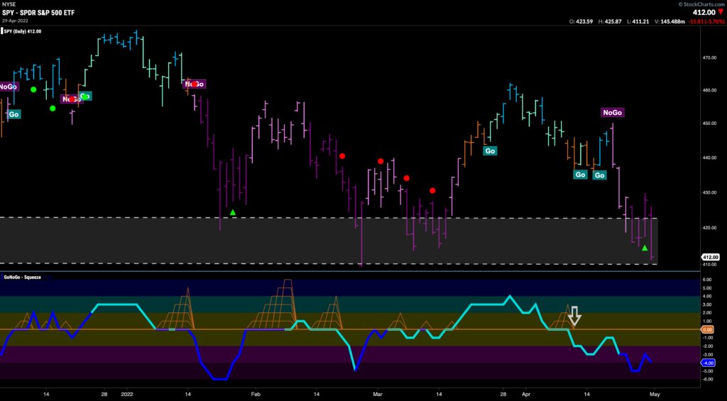Click the blue -4.00 oscillator value badge
This screenshot has height=401, width=727.
pyautogui.click(x=708, y=363)
